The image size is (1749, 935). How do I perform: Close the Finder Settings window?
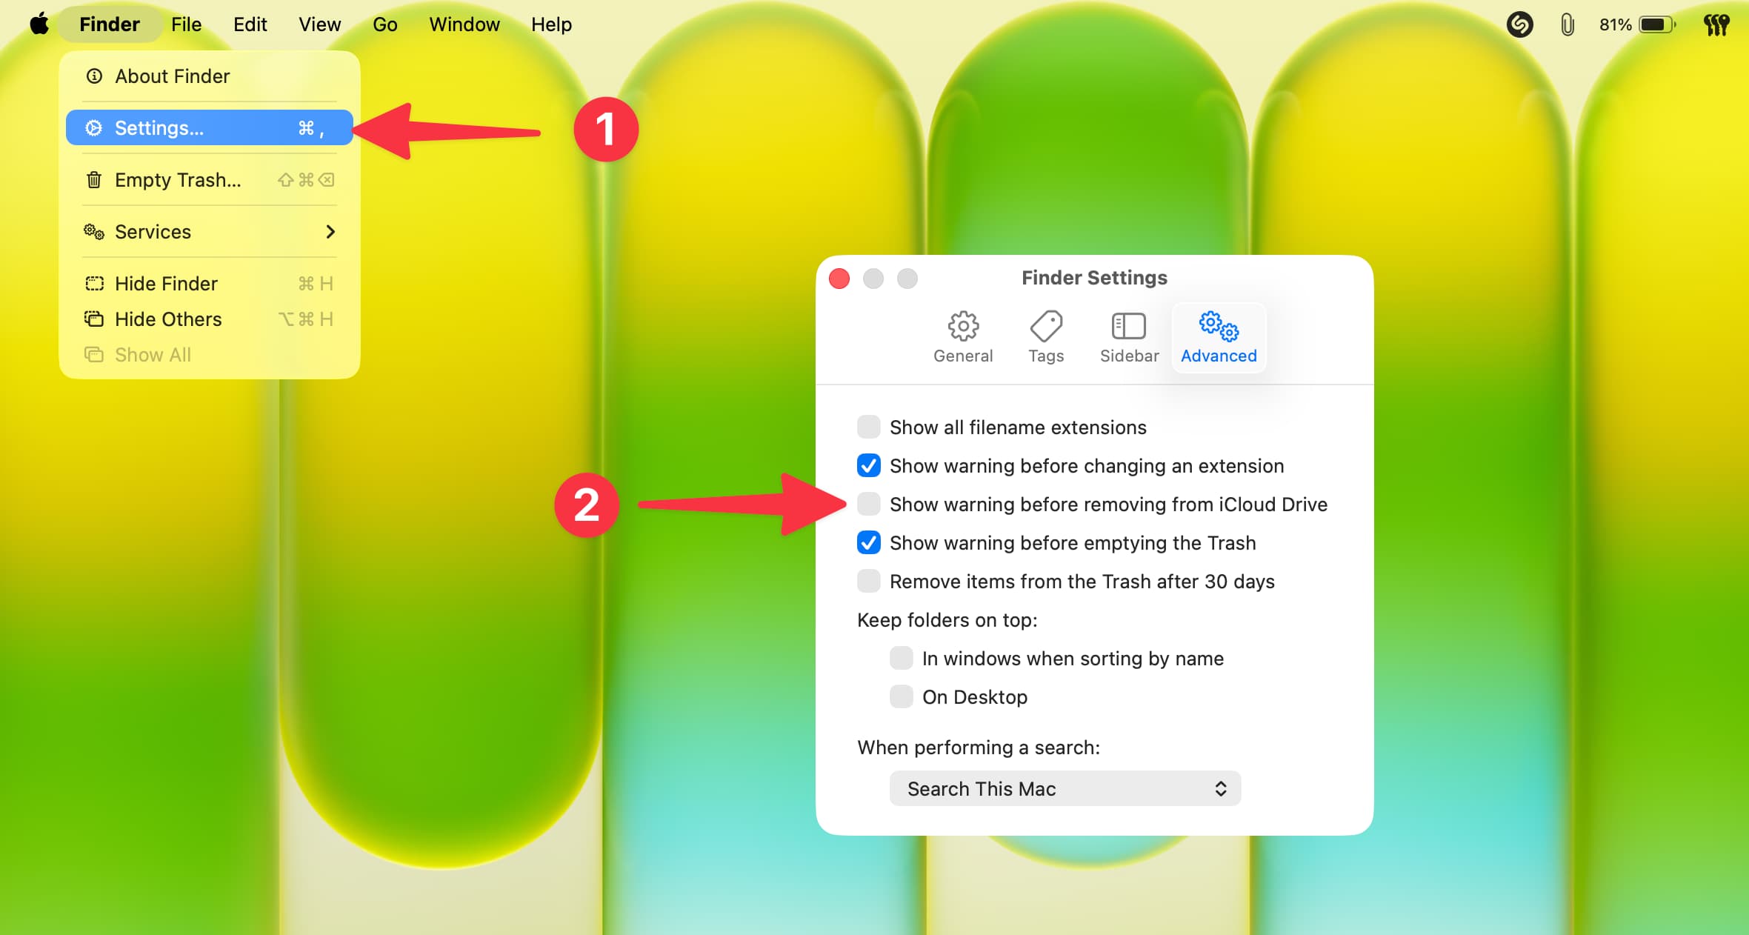pyautogui.click(x=839, y=279)
